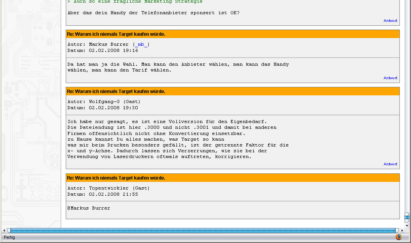Viewport: 411px width, 243px height.
Task: Click 'Datum: 02.02.2008 21:55' text
Action: tap(103, 194)
